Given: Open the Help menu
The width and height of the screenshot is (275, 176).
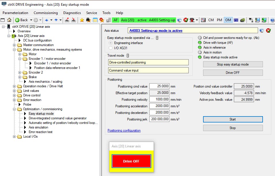Looking at the screenshot, I should point(119,13).
